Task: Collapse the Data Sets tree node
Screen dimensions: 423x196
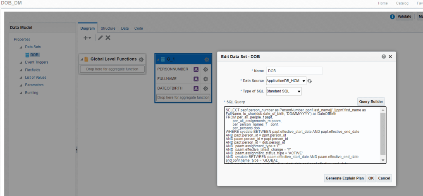Action: pos(20,47)
